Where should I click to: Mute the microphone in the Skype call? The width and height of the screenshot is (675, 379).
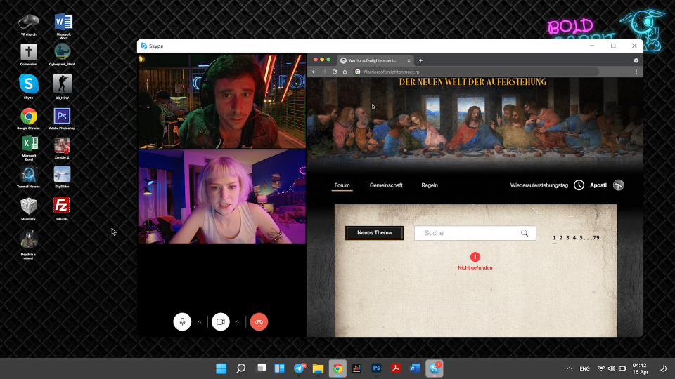(x=182, y=322)
